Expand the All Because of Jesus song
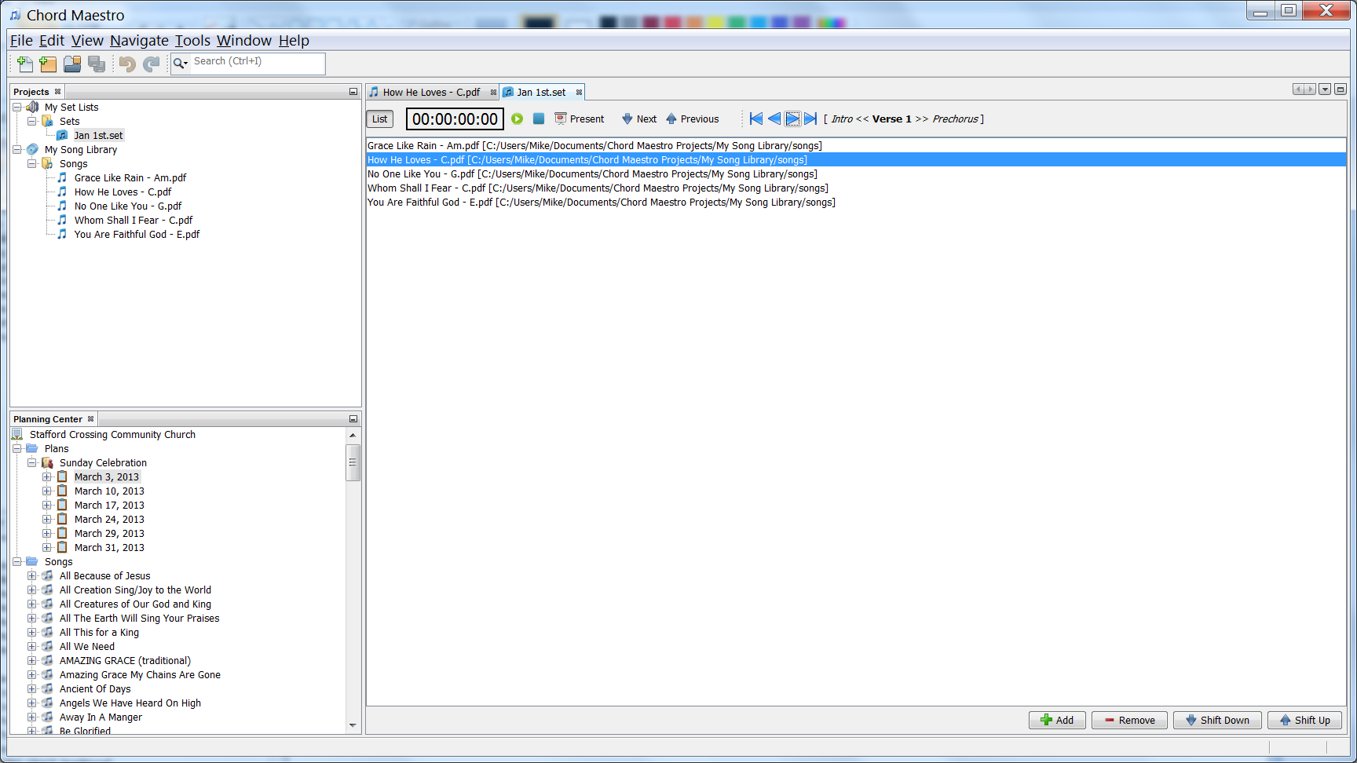The width and height of the screenshot is (1357, 763). pos(31,576)
